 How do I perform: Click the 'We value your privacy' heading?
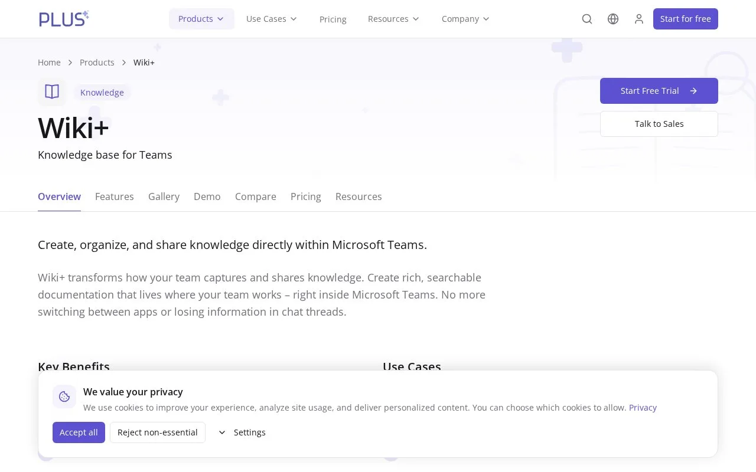click(x=133, y=392)
